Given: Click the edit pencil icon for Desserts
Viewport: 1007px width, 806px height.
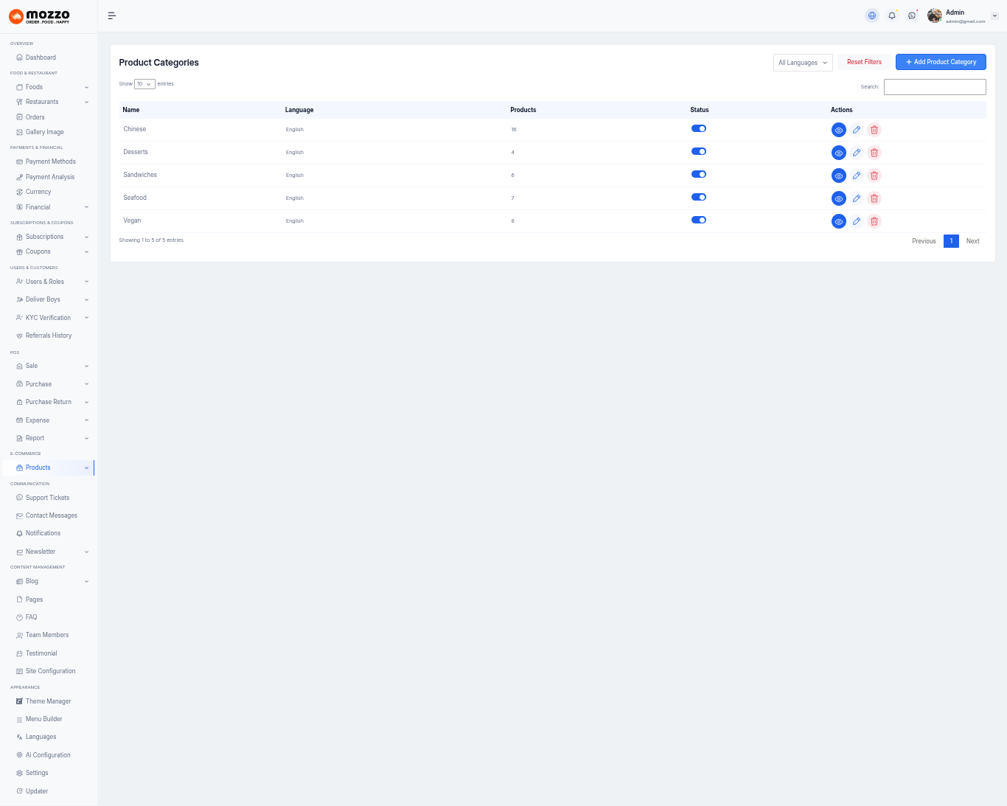Looking at the screenshot, I should tap(856, 153).
